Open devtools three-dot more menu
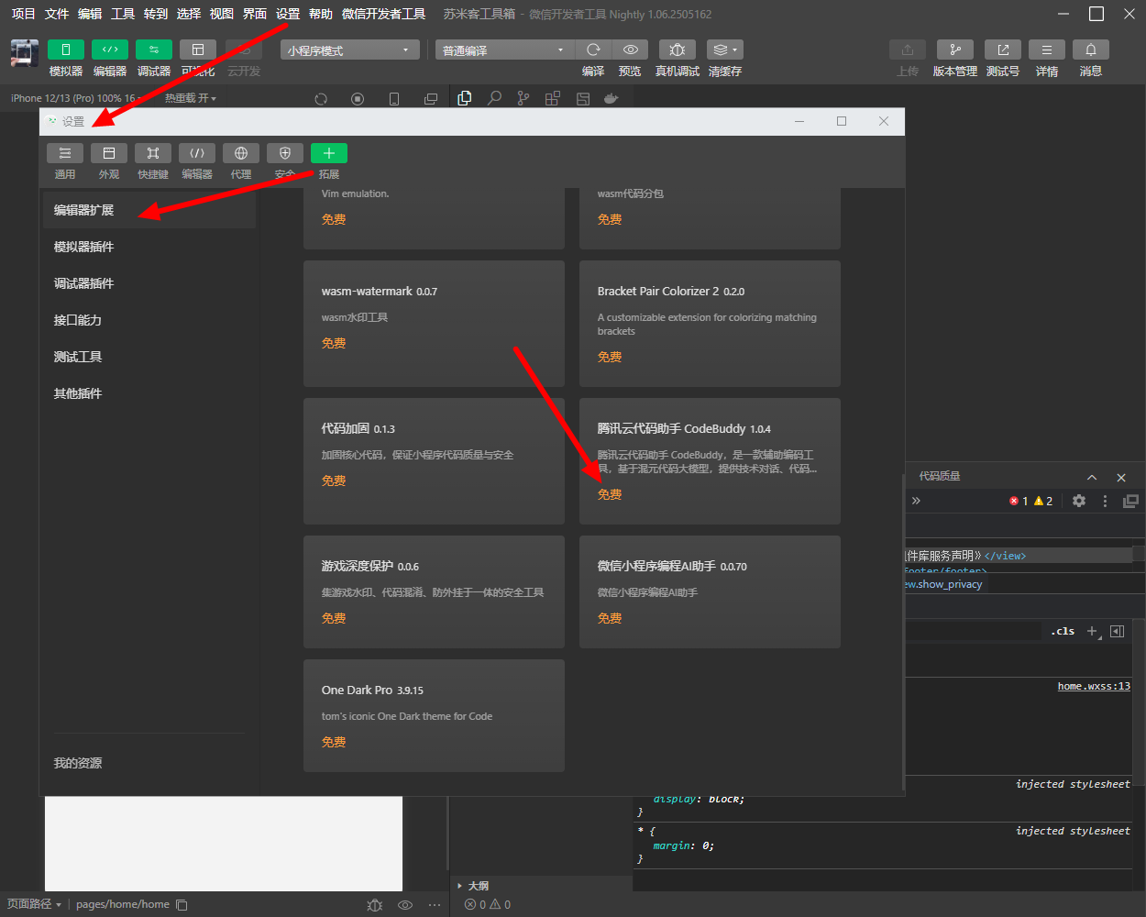The height and width of the screenshot is (917, 1146). 1105,501
